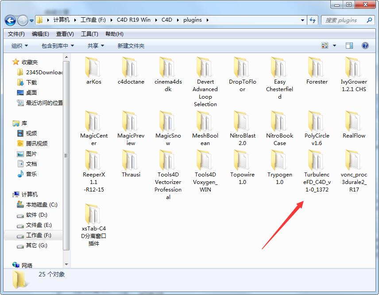The image size is (379, 295).
Task: Click the 新建文件夹 button
Action: coord(131,46)
